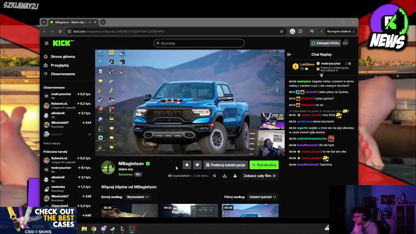Screen dimensions: 416x234
Task: Open Mlodziutki7 in followed channels
Action: click(67, 124)
